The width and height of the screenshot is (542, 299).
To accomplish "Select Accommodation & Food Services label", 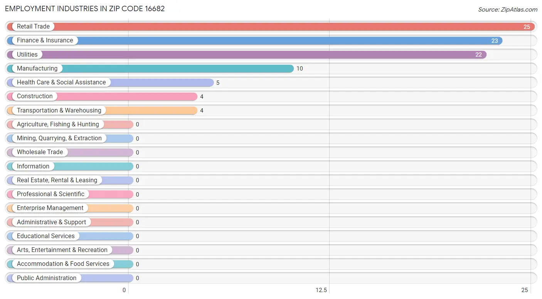I will [x=63, y=264].
